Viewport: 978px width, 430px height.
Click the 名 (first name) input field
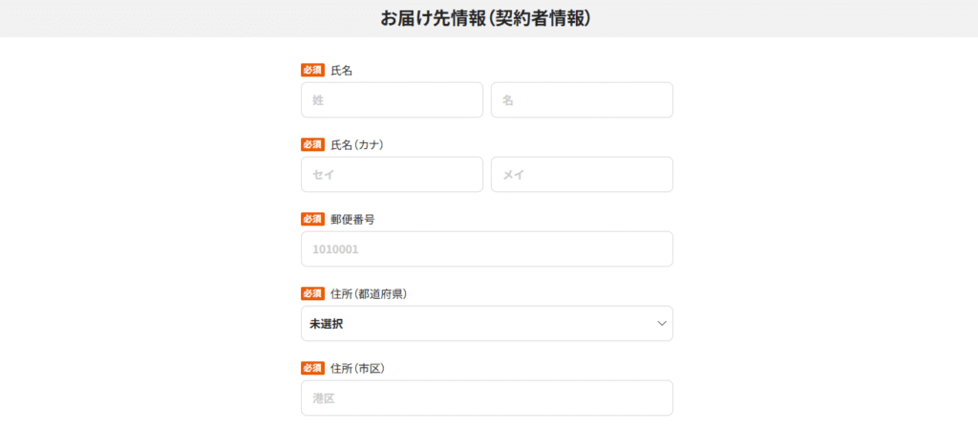click(x=582, y=100)
